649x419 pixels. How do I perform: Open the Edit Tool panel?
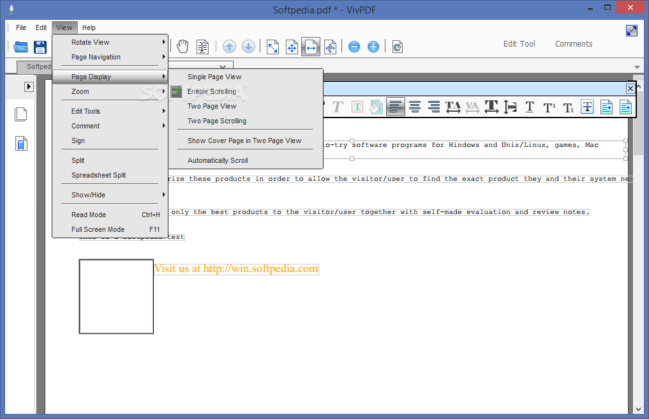pyautogui.click(x=519, y=44)
